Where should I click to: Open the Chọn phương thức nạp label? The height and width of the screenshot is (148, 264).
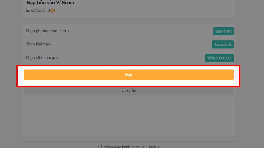[x=46, y=31]
